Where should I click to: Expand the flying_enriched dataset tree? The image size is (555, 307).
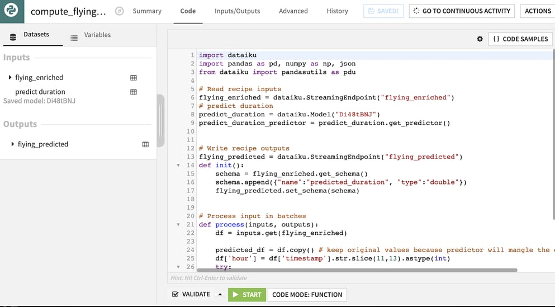click(x=10, y=78)
